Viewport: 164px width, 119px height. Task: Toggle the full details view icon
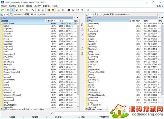pos(13,10)
